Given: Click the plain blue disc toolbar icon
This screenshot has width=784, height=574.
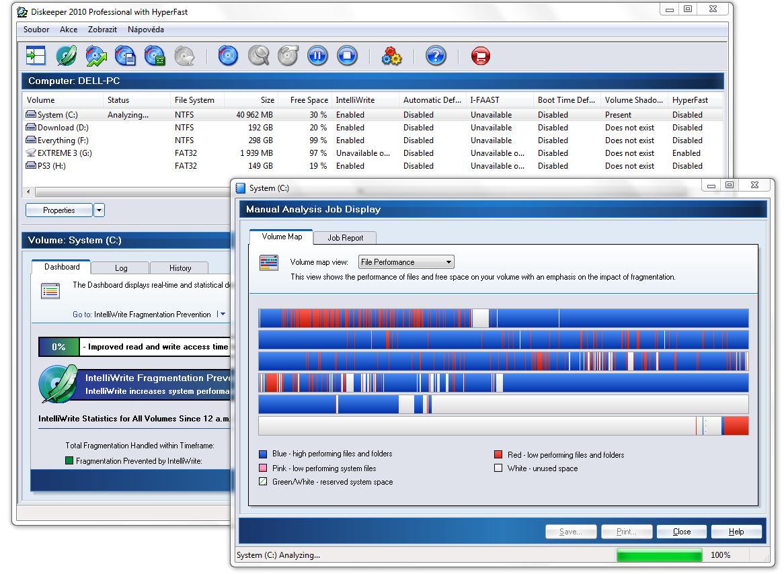Looking at the screenshot, I should tap(228, 56).
